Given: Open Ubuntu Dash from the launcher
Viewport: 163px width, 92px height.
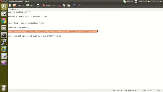Looking at the screenshot, I should coord(4,7).
